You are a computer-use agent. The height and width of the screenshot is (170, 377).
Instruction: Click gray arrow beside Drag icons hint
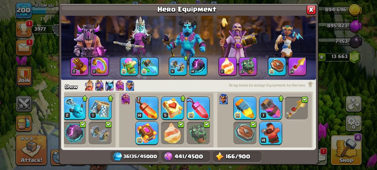coord(310,85)
